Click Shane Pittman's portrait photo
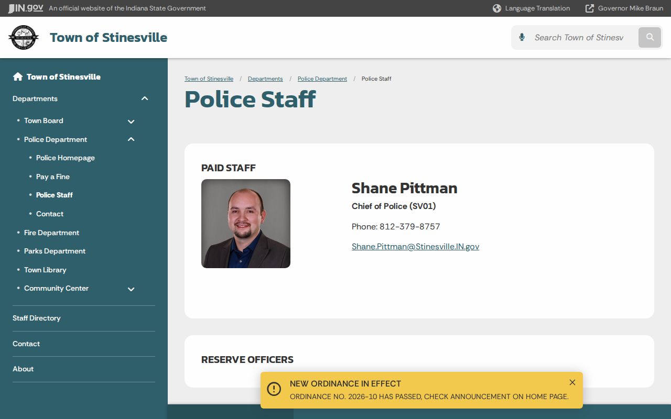Image resolution: width=671 pixels, height=419 pixels. 246,224
